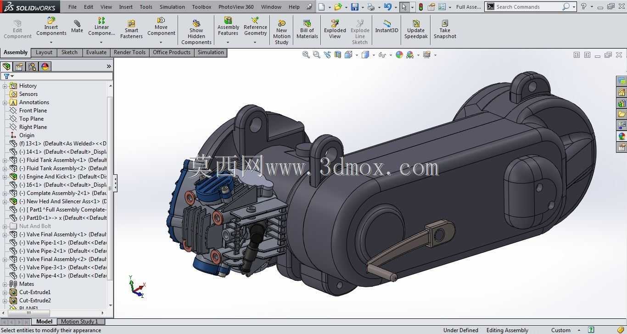Toggle Instant3D mode
627x334 pixels.
pyautogui.click(x=386, y=27)
